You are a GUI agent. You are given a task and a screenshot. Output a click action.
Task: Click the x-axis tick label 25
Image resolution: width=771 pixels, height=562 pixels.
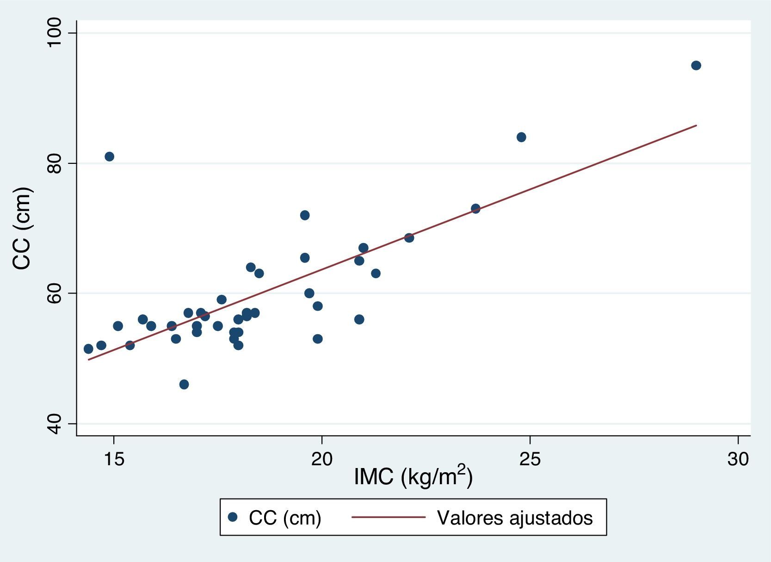[530, 459]
